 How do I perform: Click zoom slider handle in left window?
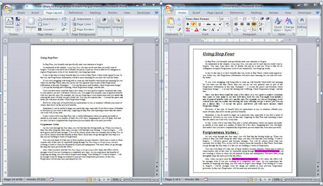tap(131, 179)
